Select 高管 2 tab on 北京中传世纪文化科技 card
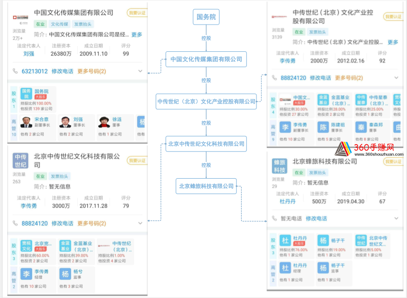Image resolution: width=407 pixels, height=298 pixels. 14,280
